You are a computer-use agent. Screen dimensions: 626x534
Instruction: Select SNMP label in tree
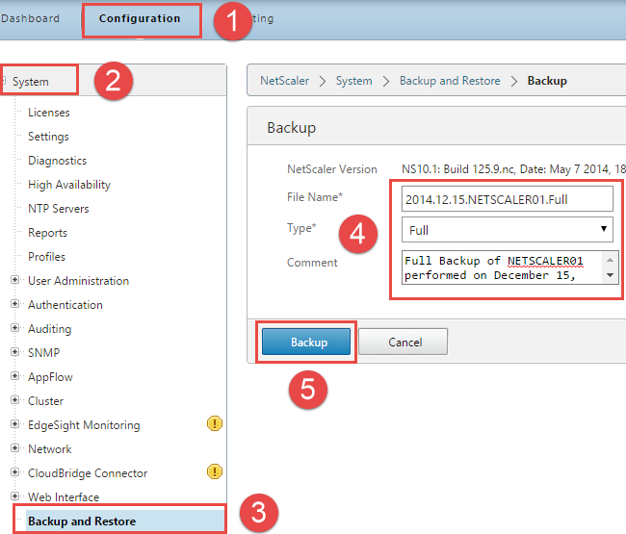pyautogui.click(x=43, y=353)
